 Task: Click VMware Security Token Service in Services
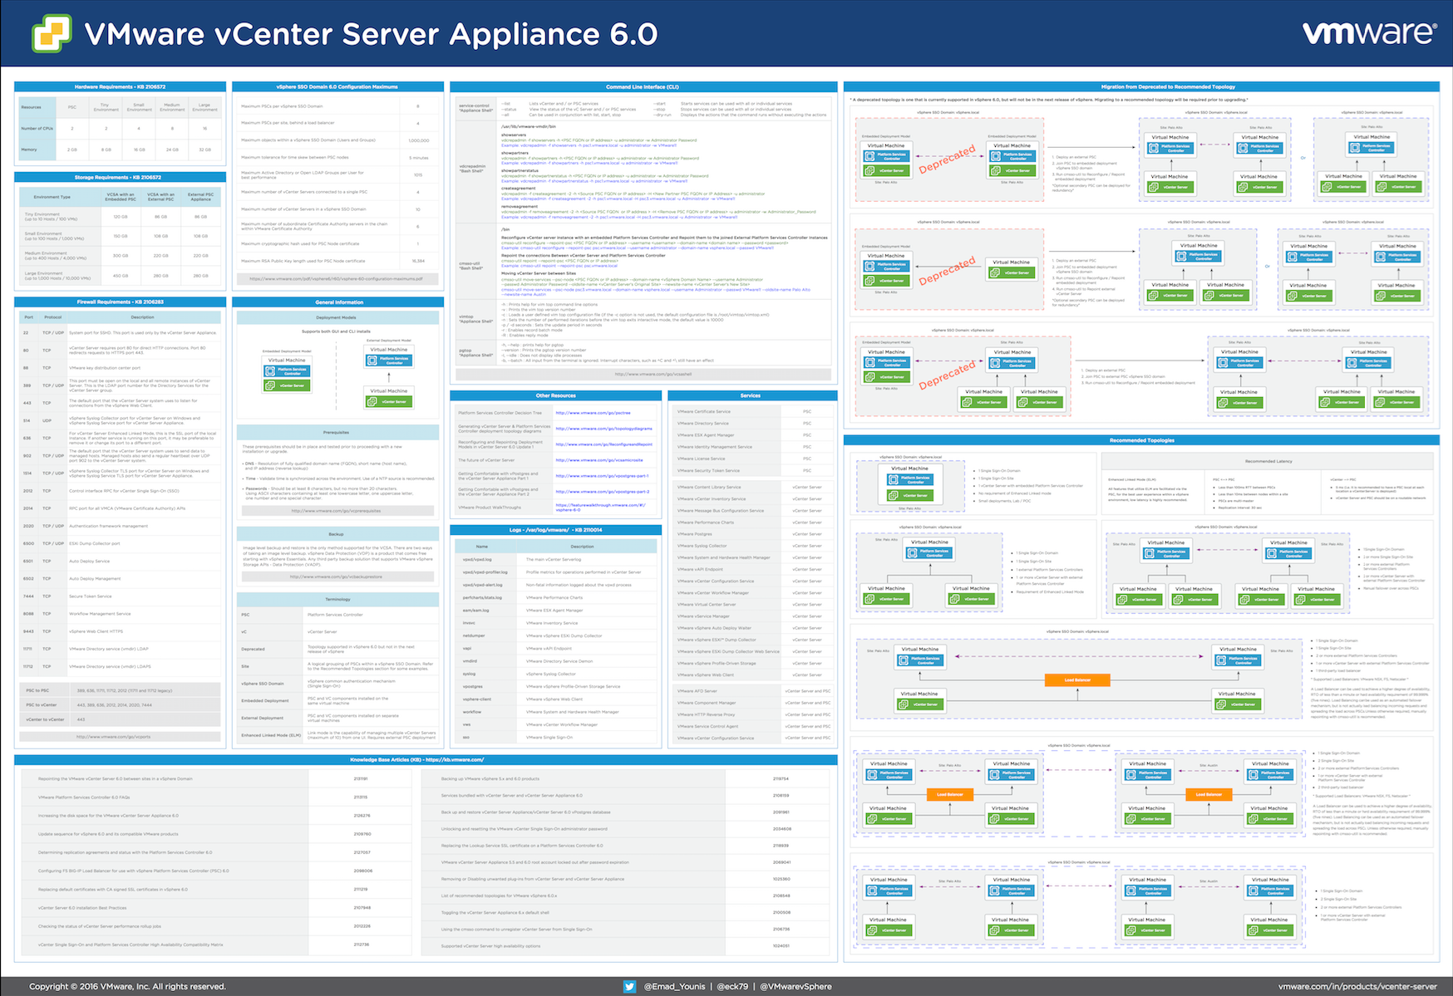pos(708,470)
